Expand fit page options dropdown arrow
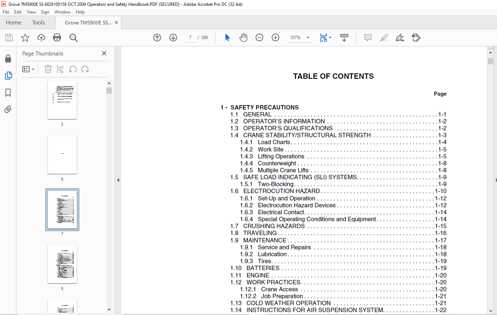This screenshot has height=315, width=497. (330, 38)
